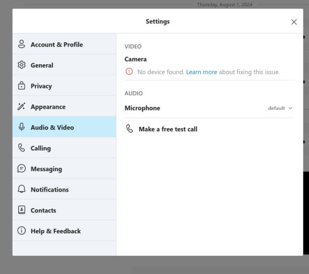Open the Microphone default dropdown
Image resolution: width=309 pixels, height=274 pixels.
click(280, 108)
